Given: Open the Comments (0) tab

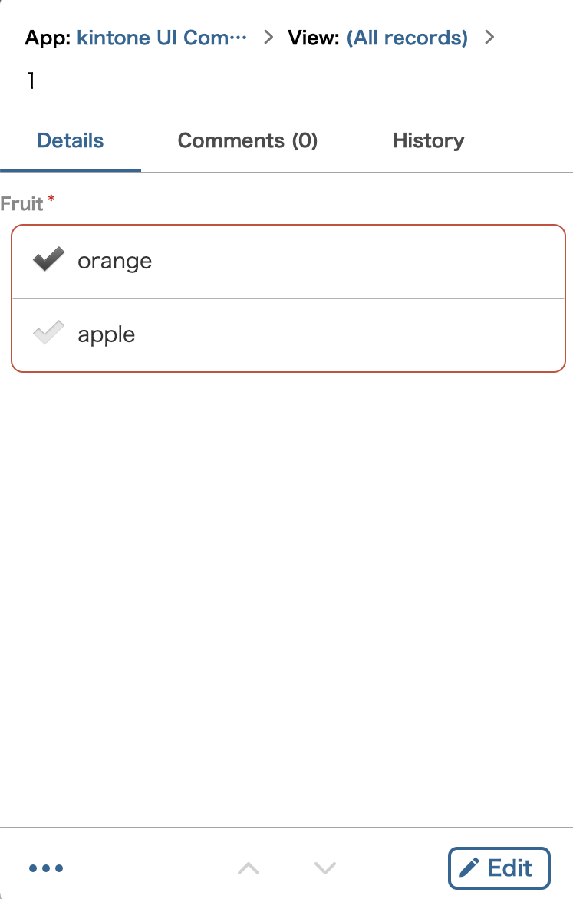Looking at the screenshot, I should tap(248, 141).
